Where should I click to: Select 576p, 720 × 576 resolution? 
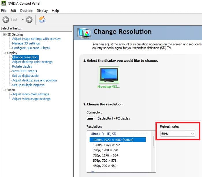pos(105,161)
